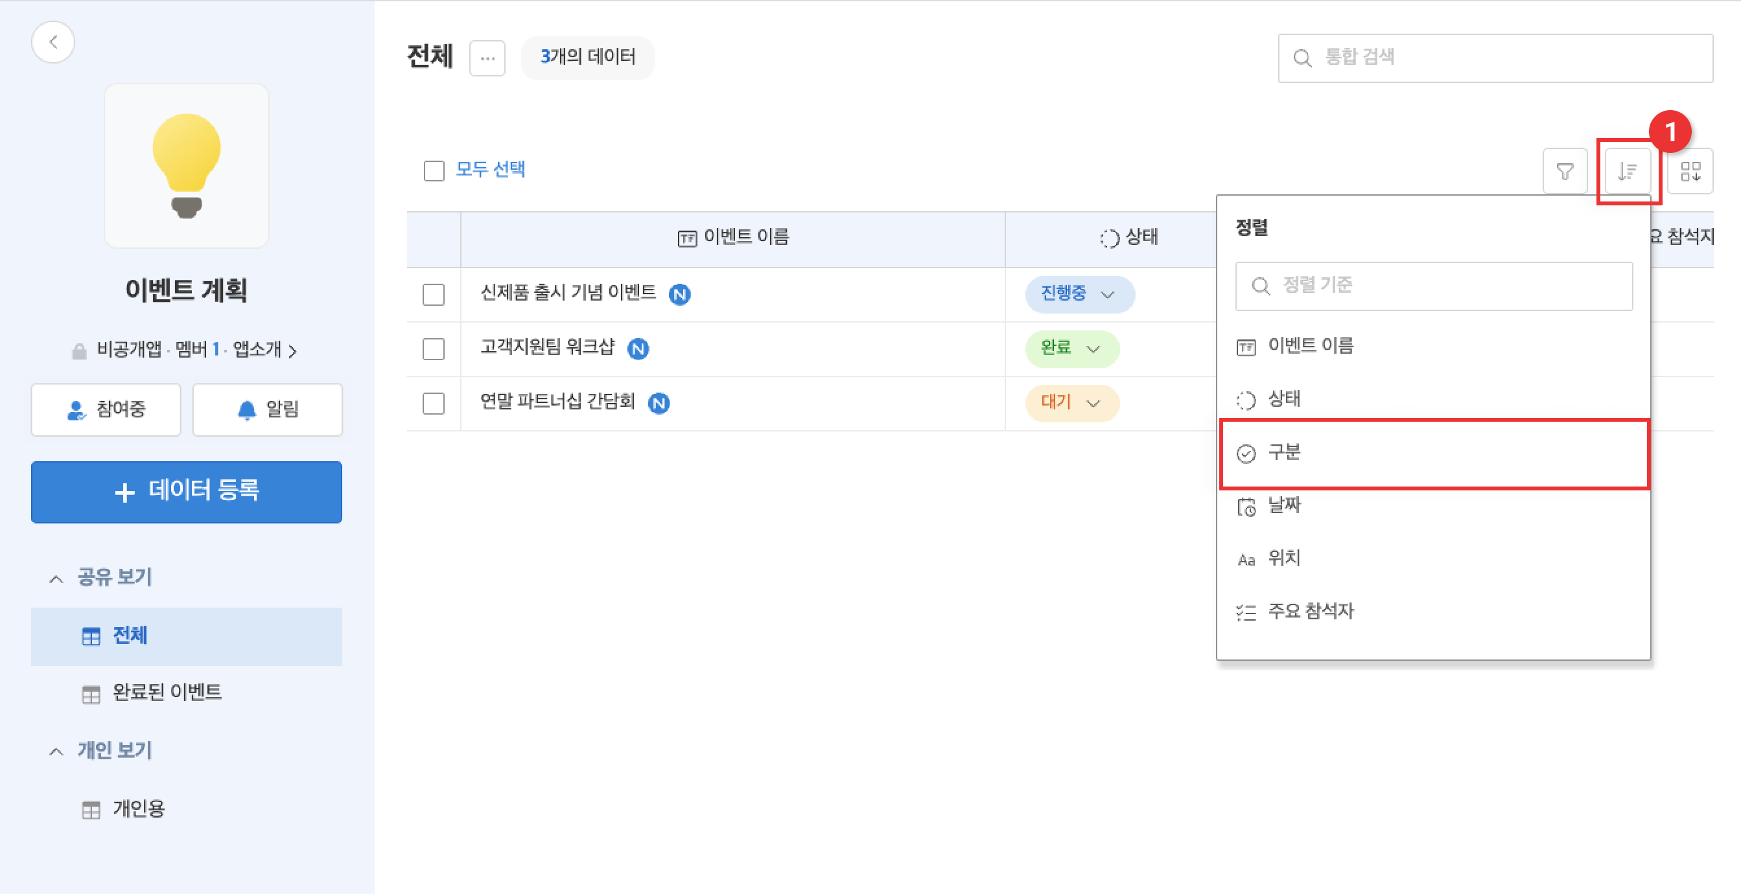Click the N badge beside 고객지원팀 워크샵
The image size is (1741, 894).
coord(638,349)
